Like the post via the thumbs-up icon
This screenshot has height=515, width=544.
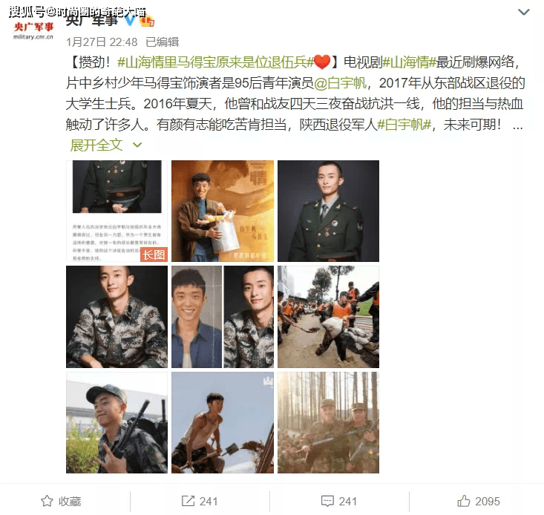[x=464, y=501]
